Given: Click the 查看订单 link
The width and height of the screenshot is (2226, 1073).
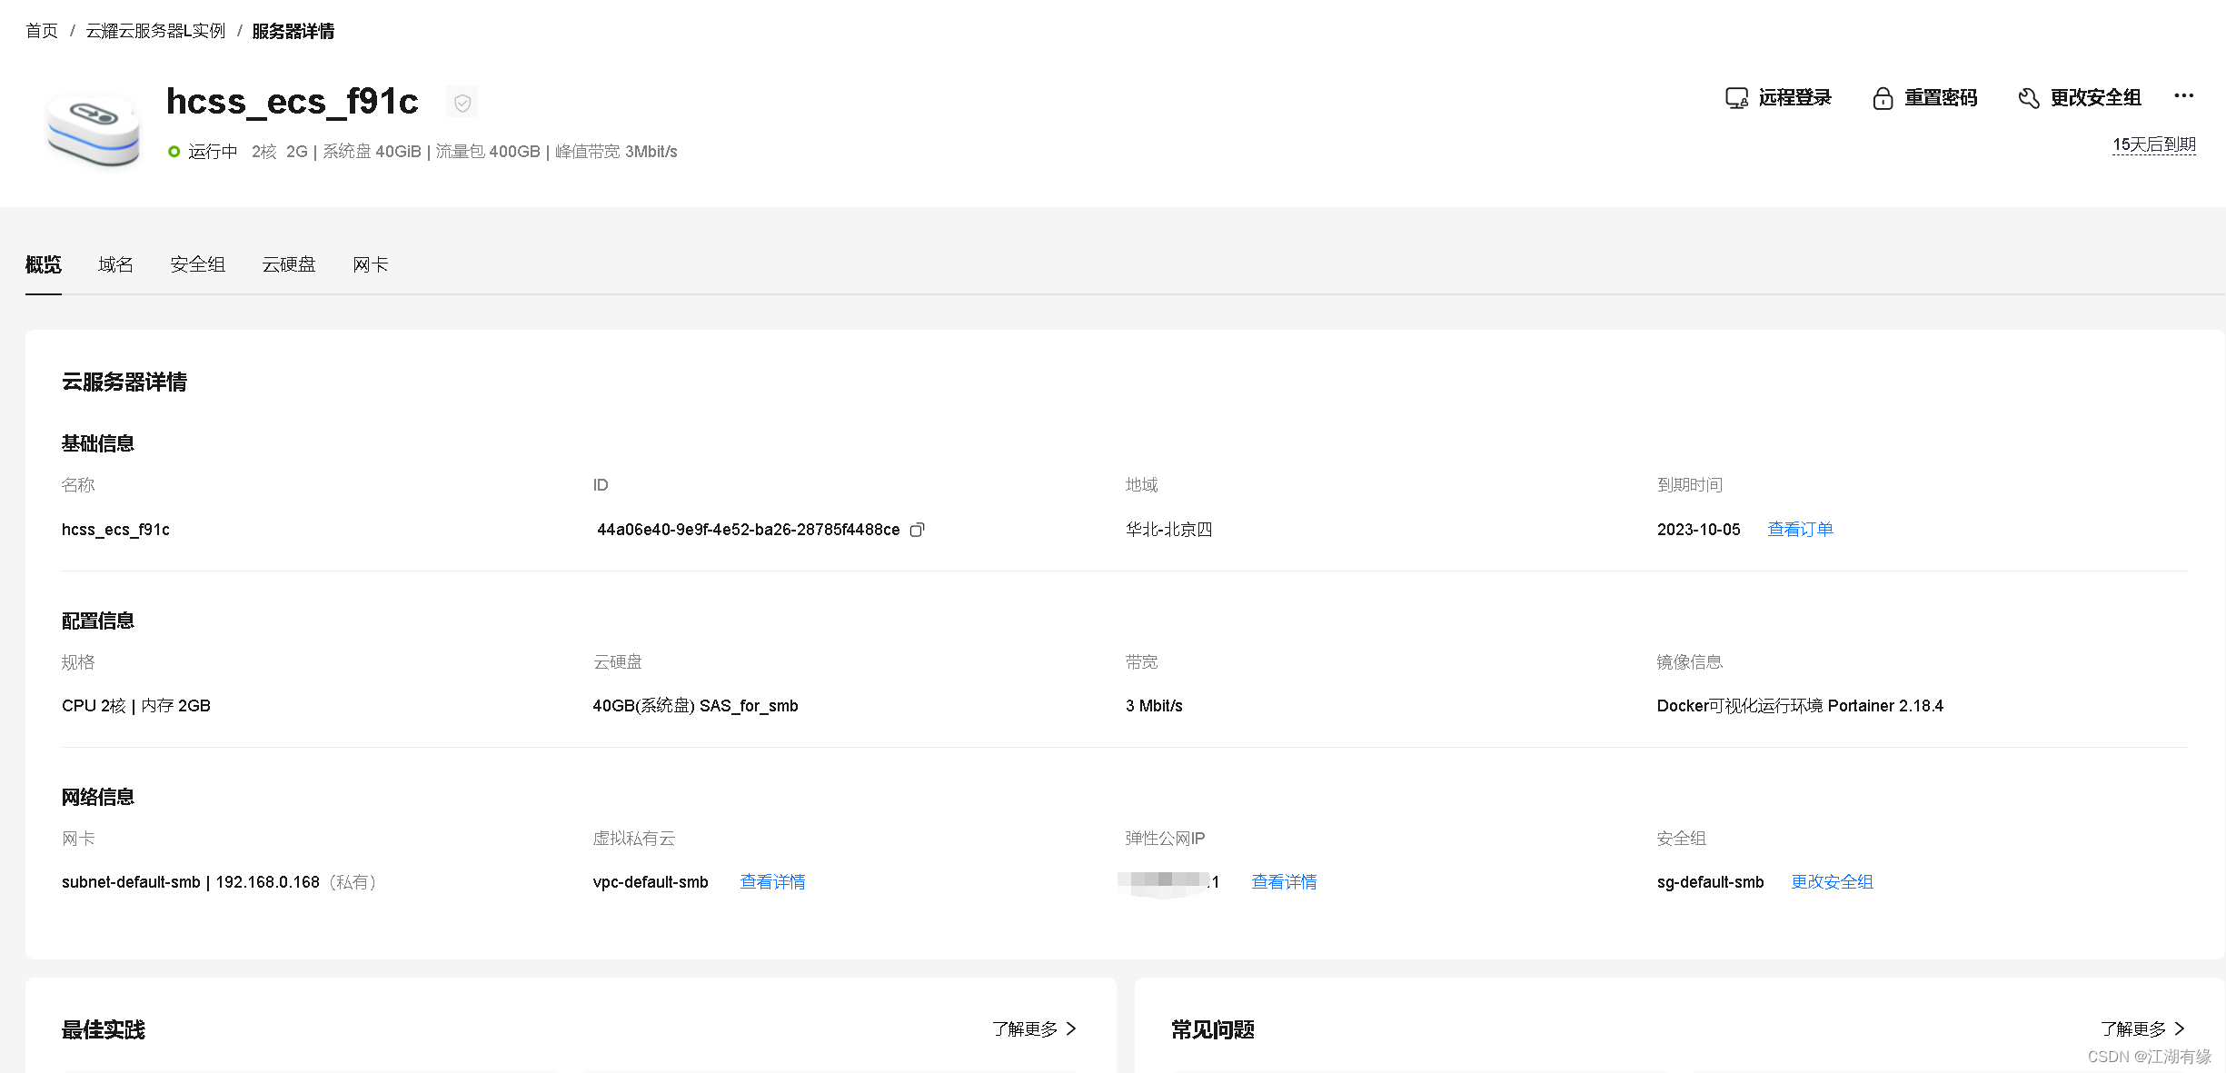Looking at the screenshot, I should click(1799, 530).
